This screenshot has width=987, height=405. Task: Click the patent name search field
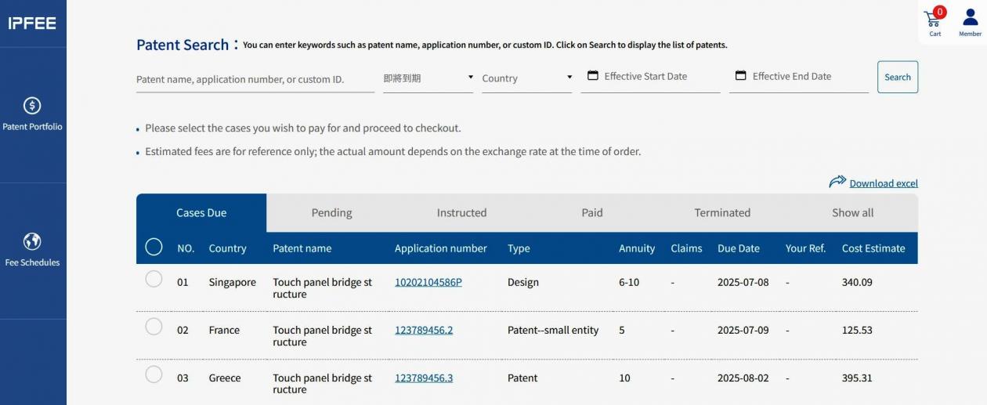click(255, 79)
